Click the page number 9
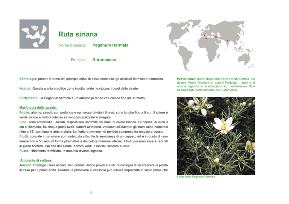 91,192
